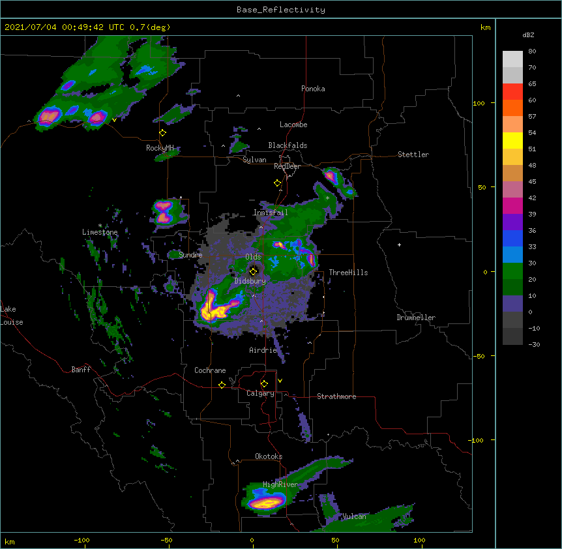562x549 pixels.
Task: Click the RedDeer city label
Action: pyautogui.click(x=287, y=166)
